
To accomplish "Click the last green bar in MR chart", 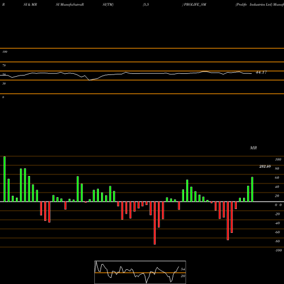I will [252, 189].
